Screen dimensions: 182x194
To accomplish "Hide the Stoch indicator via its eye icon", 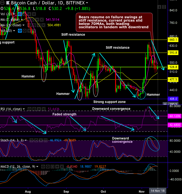I will click(31, 140).
